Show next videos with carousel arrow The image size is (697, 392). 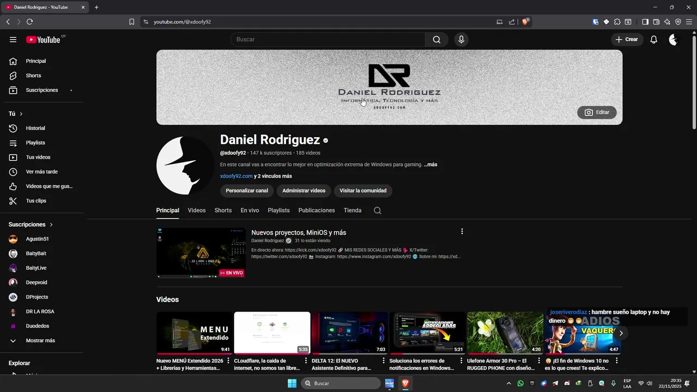621,333
